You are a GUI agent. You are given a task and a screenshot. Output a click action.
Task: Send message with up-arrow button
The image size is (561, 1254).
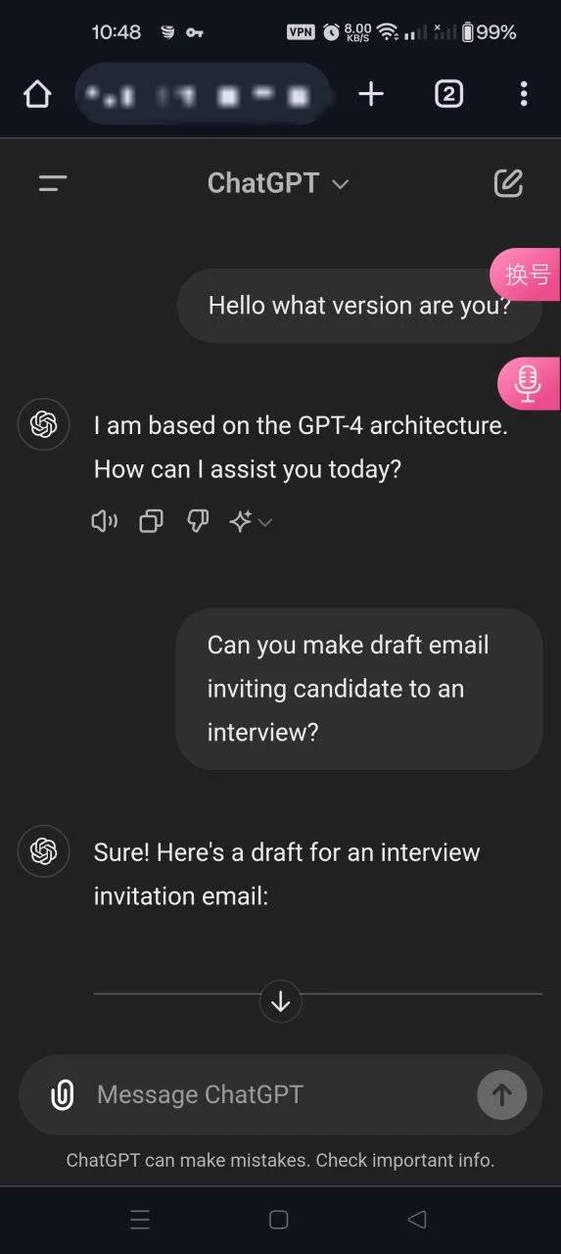point(502,1094)
